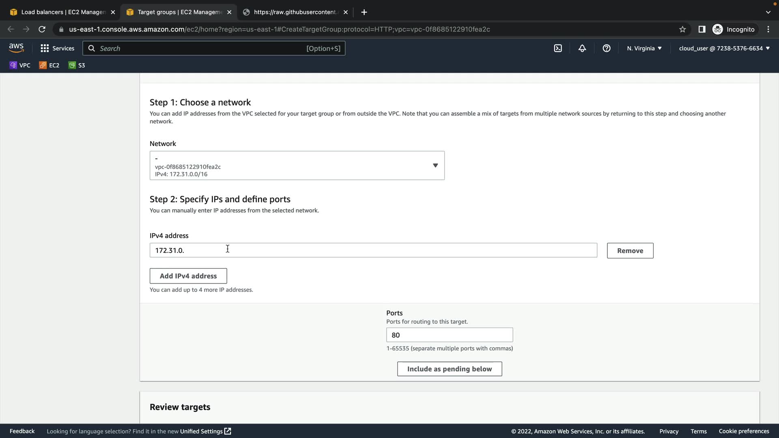Viewport: 779px width, 438px height.
Task: Open the Services grid menu
Action: click(x=57, y=48)
